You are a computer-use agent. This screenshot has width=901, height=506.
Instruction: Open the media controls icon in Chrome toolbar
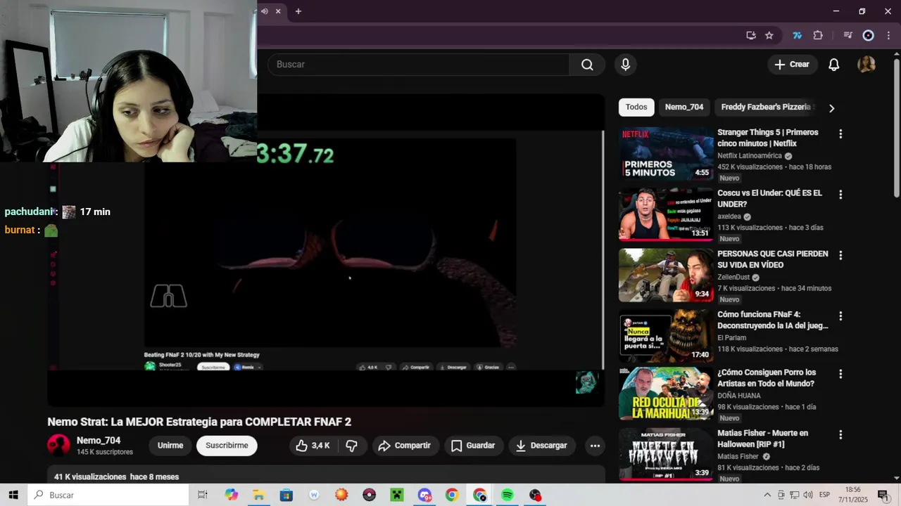pos(848,35)
